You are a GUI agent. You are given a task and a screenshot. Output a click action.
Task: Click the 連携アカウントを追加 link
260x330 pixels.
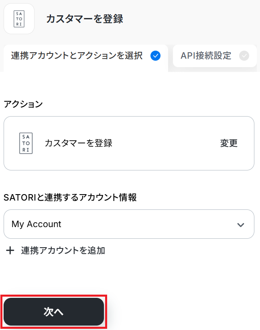click(63, 251)
